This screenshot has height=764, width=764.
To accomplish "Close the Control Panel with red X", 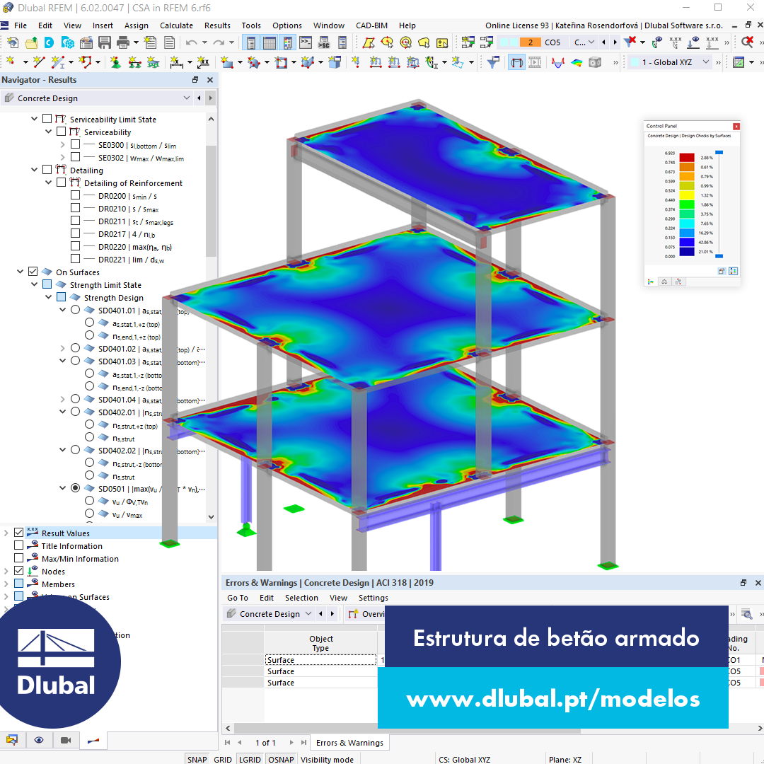I will click(x=736, y=126).
